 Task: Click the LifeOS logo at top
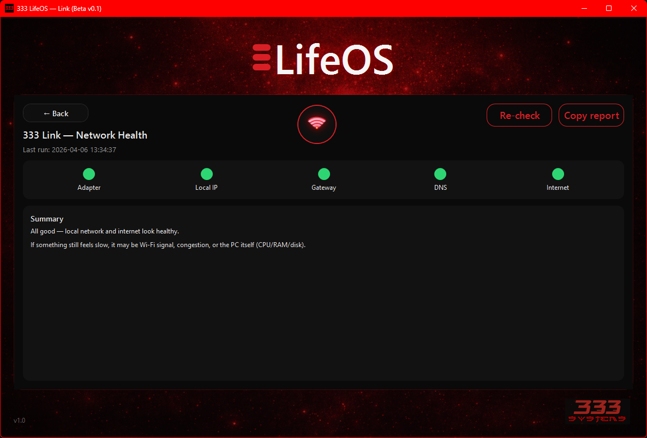(322, 60)
